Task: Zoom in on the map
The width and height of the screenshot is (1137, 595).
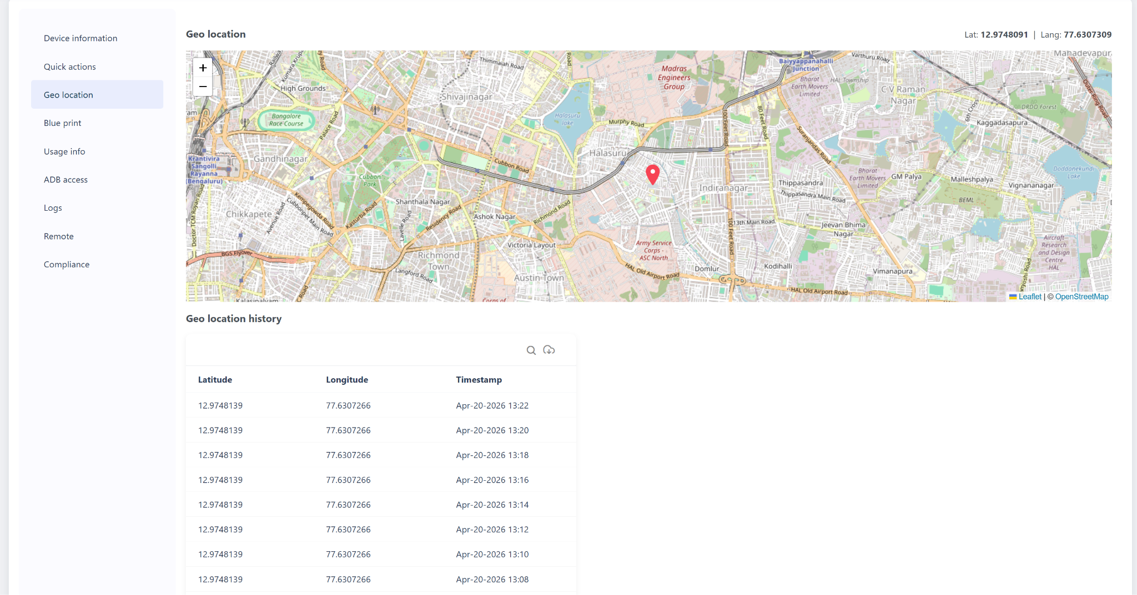Action: (203, 68)
